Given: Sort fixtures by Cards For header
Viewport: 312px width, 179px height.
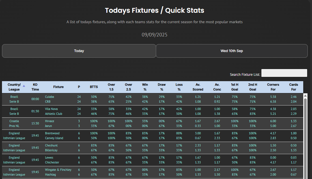Looking at the screenshot, I should coord(294,87).
